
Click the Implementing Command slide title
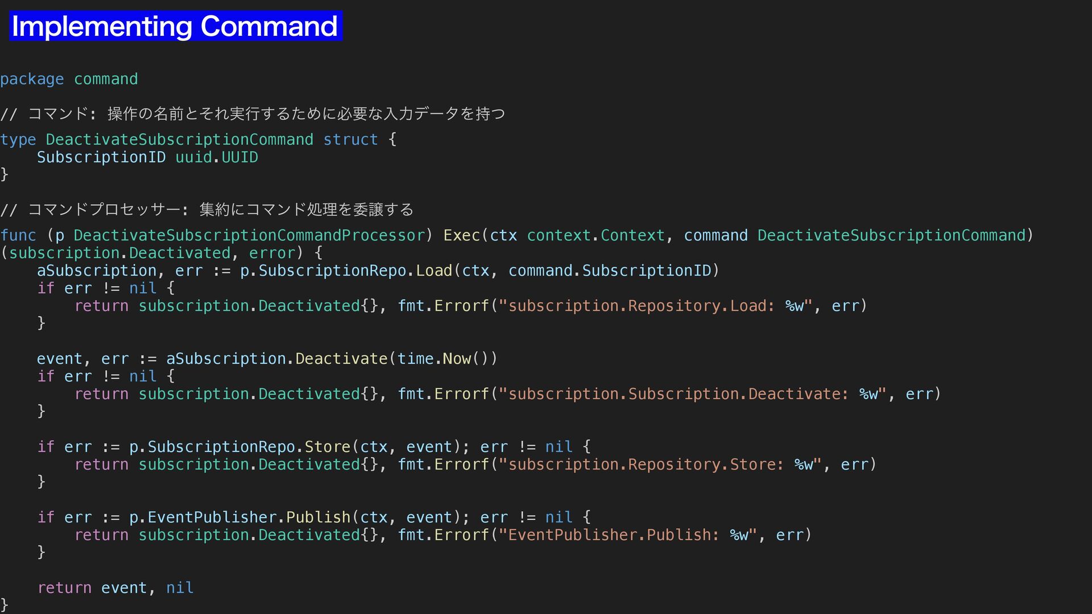(175, 27)
